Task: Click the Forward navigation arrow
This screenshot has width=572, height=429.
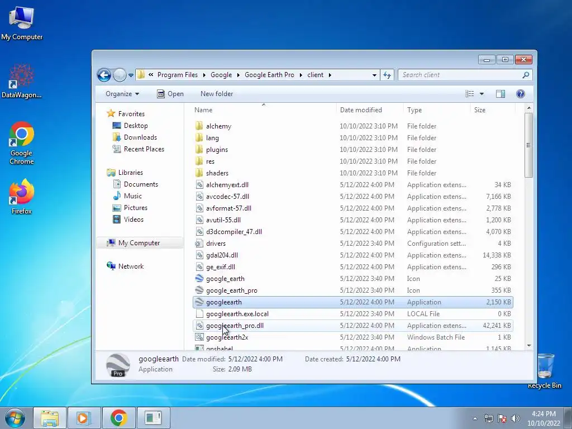Action: coord(120,75)
